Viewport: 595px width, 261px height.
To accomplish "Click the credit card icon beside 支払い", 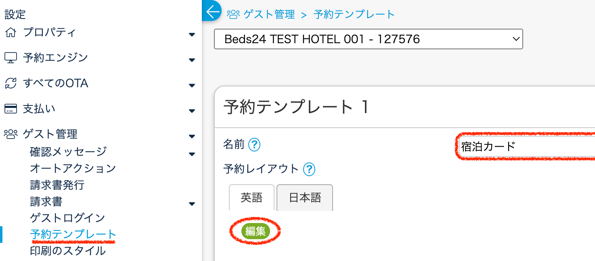I will click(10, 109).
